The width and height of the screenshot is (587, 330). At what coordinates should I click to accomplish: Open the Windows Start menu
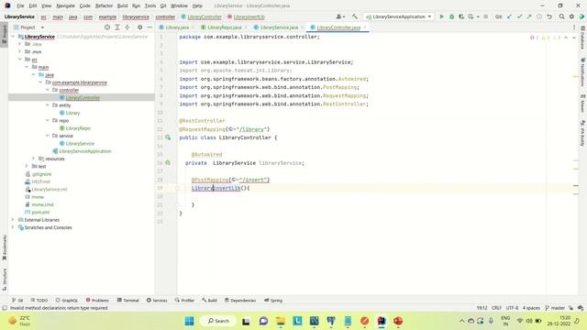point(190,321)
